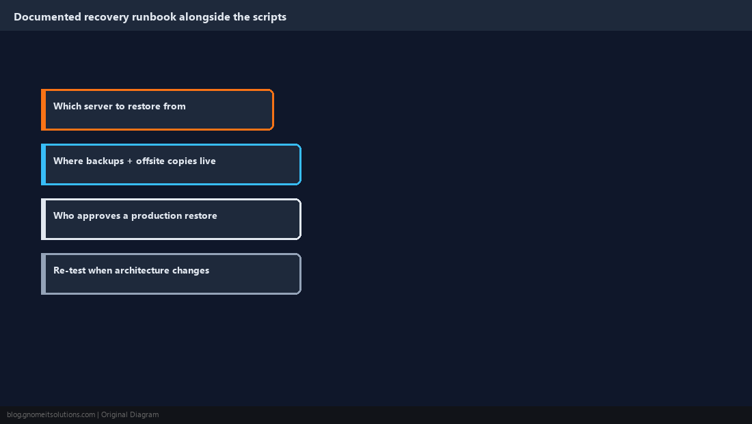Image resolution: width=752 pixels, height=424 pixels.
Task: Select the "Where backups + offsite copies live" card
Action: point(171,165)
